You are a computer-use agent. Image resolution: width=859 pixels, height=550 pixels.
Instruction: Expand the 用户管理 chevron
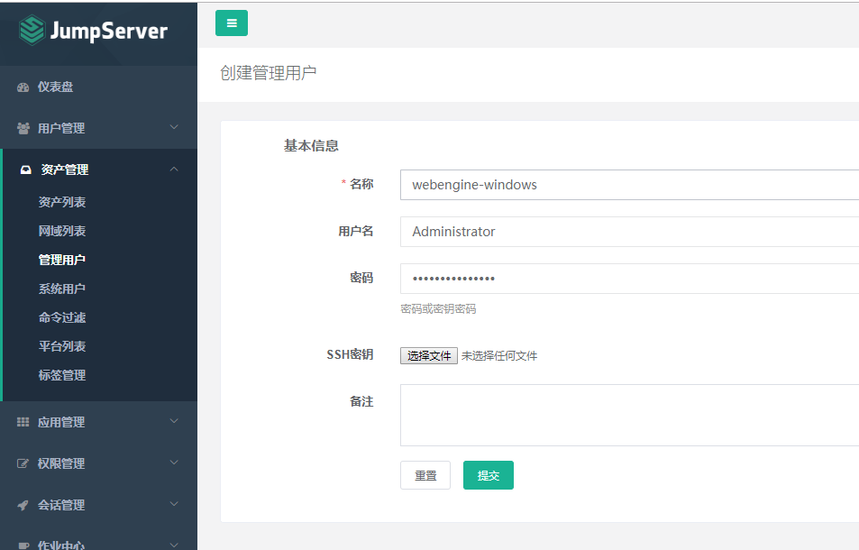(x=174, y=128)
